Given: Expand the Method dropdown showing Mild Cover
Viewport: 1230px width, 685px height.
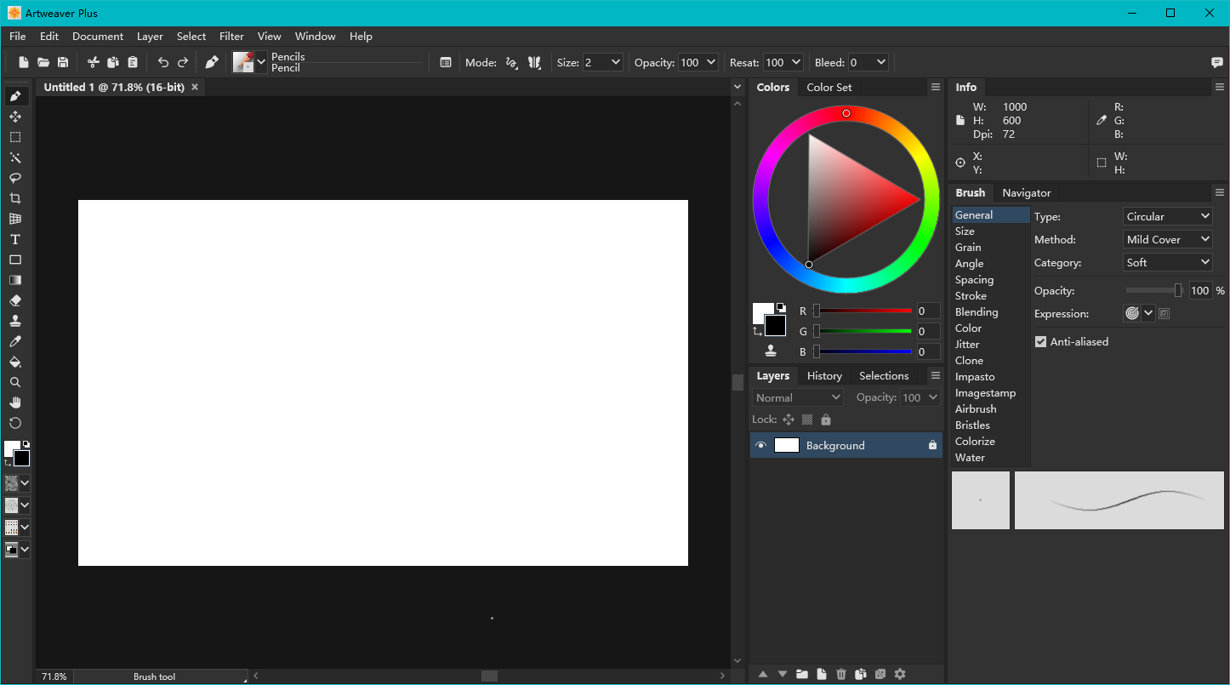Looking at the screenshot, I should (1167, 239).
